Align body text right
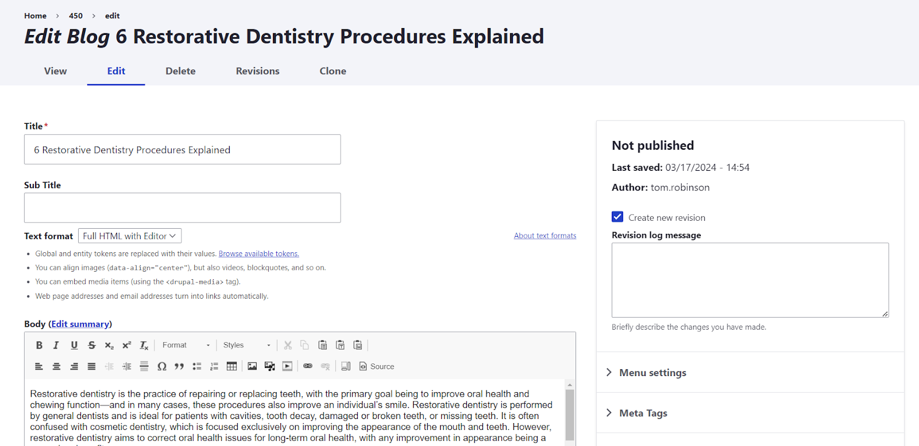919x446 pixels. pos(74,366)
